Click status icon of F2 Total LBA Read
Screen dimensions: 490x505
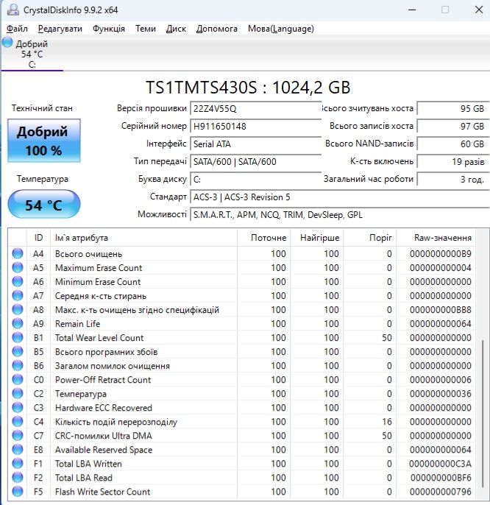(x=18, y=478)
